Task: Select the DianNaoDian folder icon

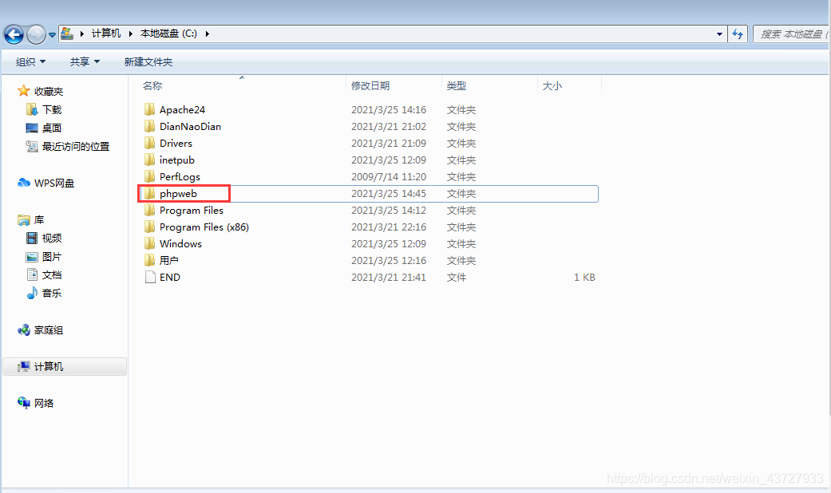Action: tap(149, 127)
